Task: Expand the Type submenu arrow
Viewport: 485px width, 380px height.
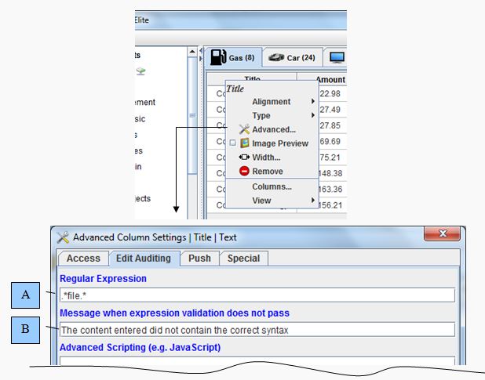Action: [x=313, y=116]
